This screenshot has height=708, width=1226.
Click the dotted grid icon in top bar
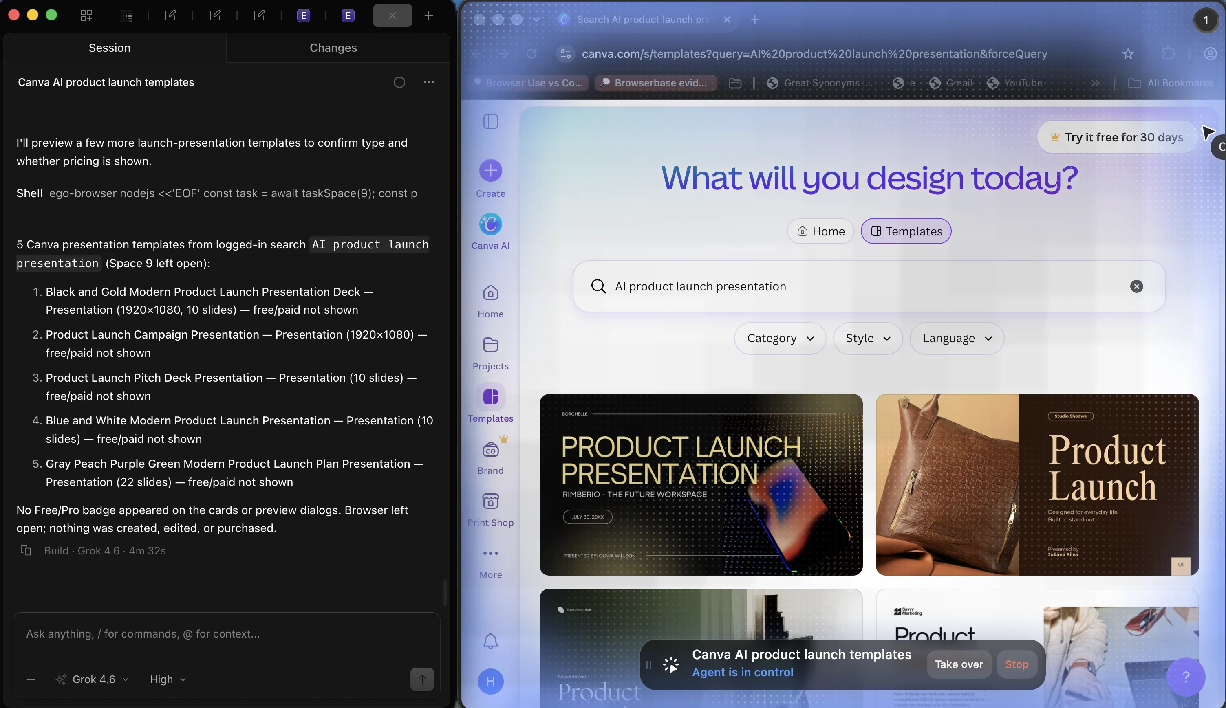(126, 15)
